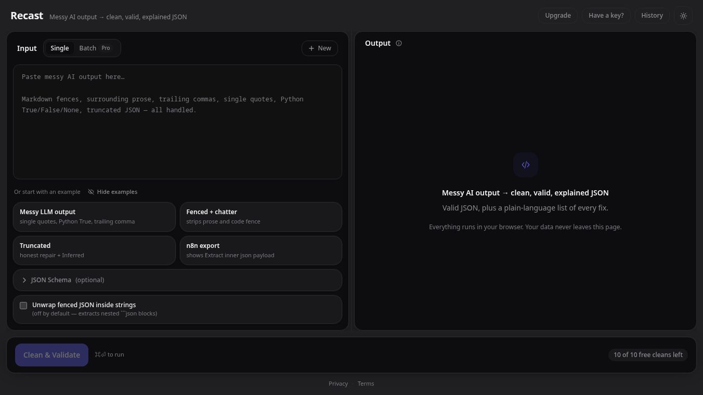Click the Input panel heading
This screenshot has width=703, height=395.
point(27,48)
